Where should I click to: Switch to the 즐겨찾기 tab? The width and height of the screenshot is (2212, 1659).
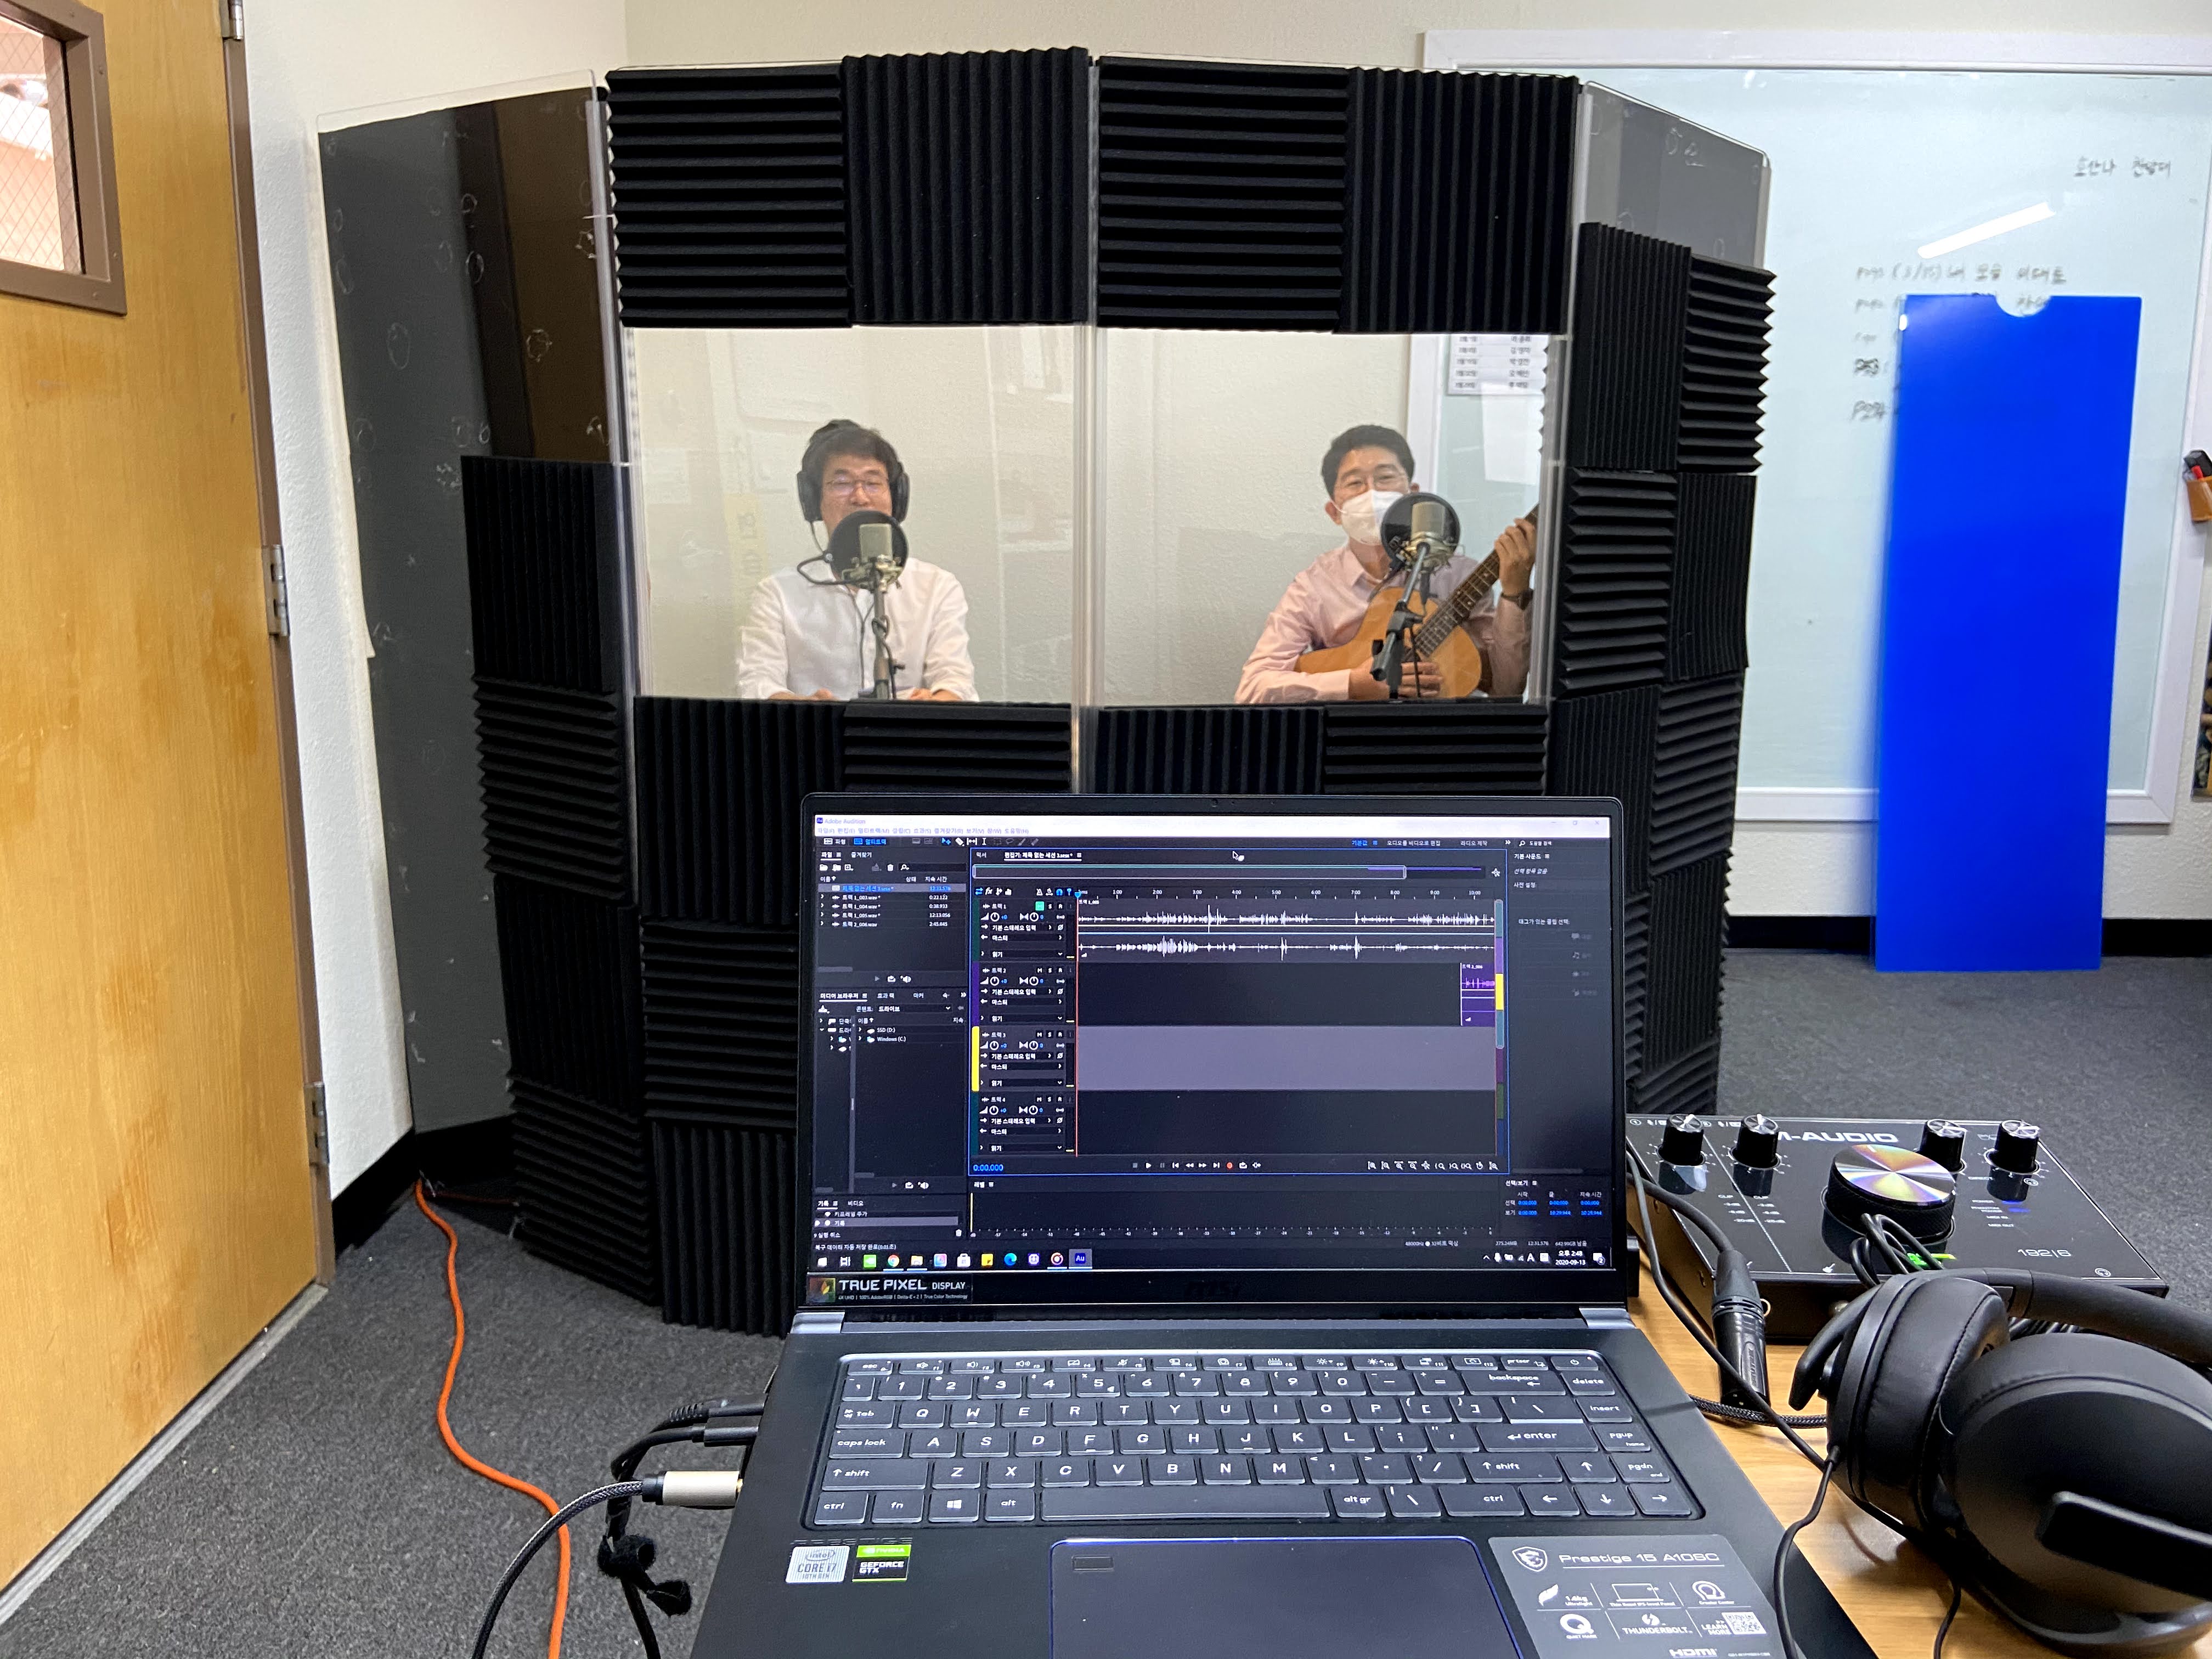pos(861,855)
